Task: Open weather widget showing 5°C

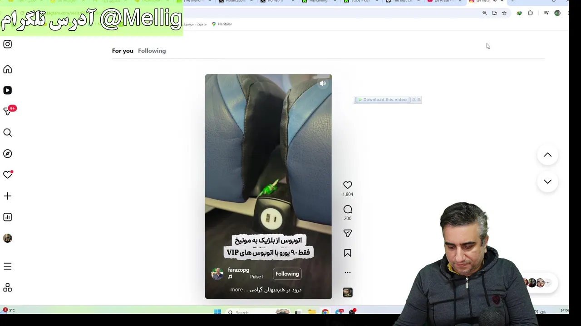Action: pos(9,310)
